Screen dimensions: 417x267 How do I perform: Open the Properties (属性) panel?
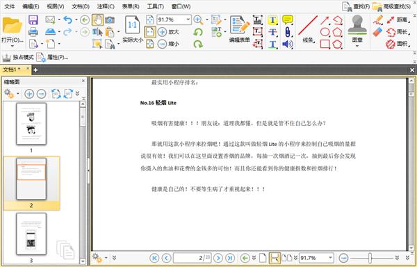tap(52, 57)
